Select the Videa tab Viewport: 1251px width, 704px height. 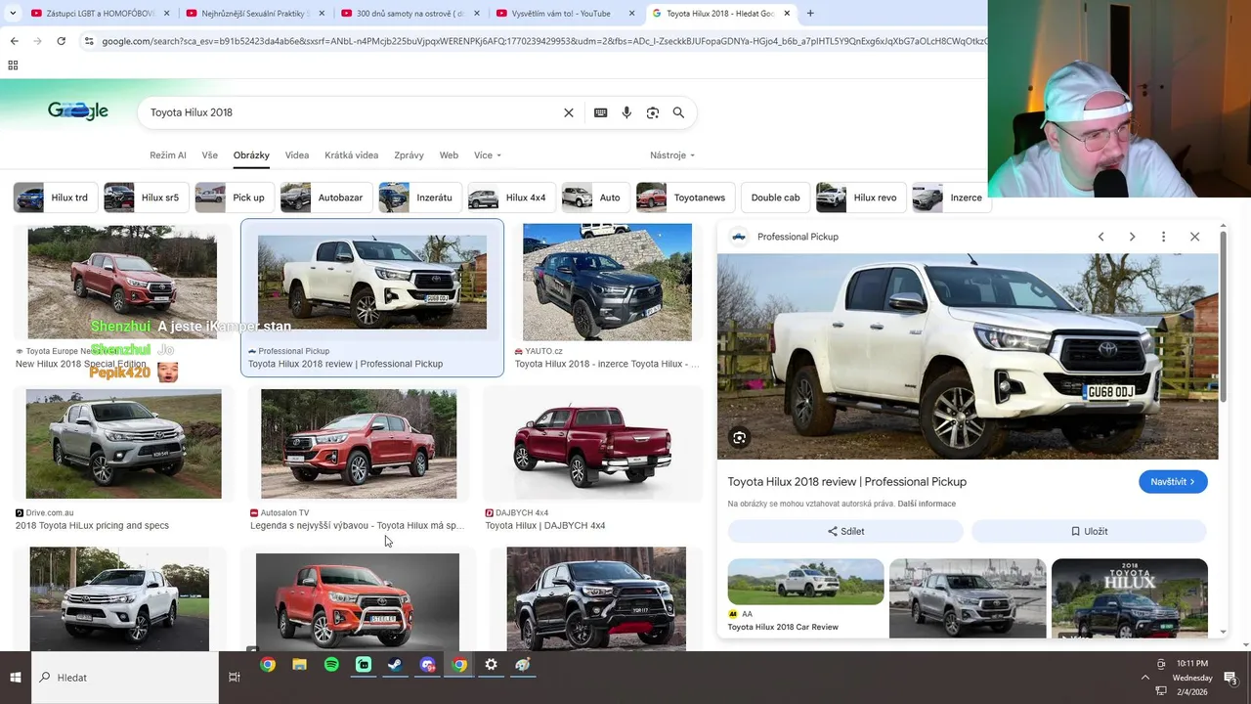pyautogui.click(x=297, y=155)
